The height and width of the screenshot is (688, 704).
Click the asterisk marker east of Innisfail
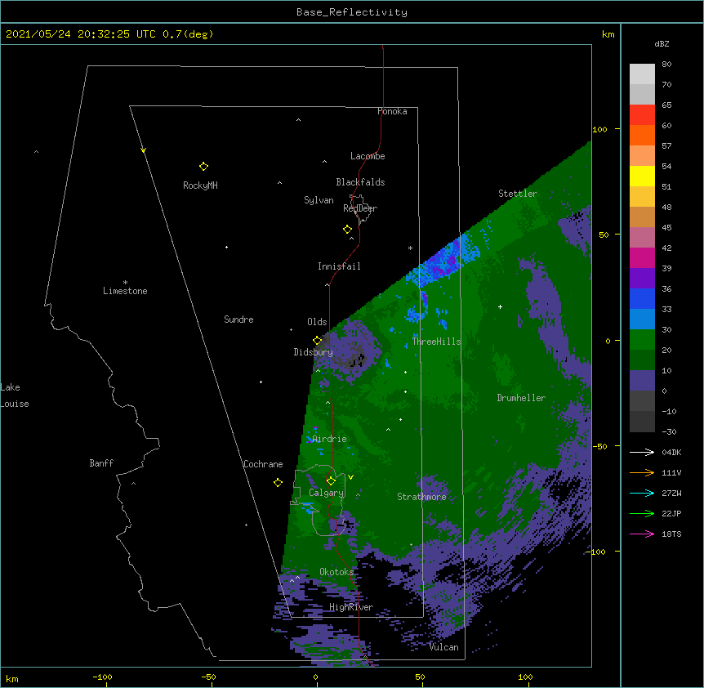[410, 248]
